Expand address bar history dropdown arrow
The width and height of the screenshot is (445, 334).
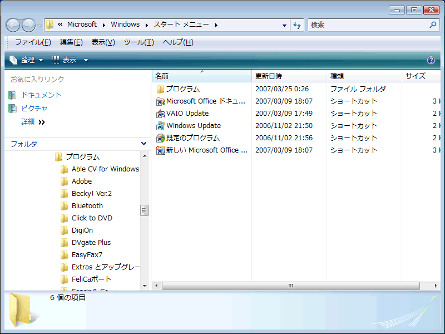click(x=284, y=25)
